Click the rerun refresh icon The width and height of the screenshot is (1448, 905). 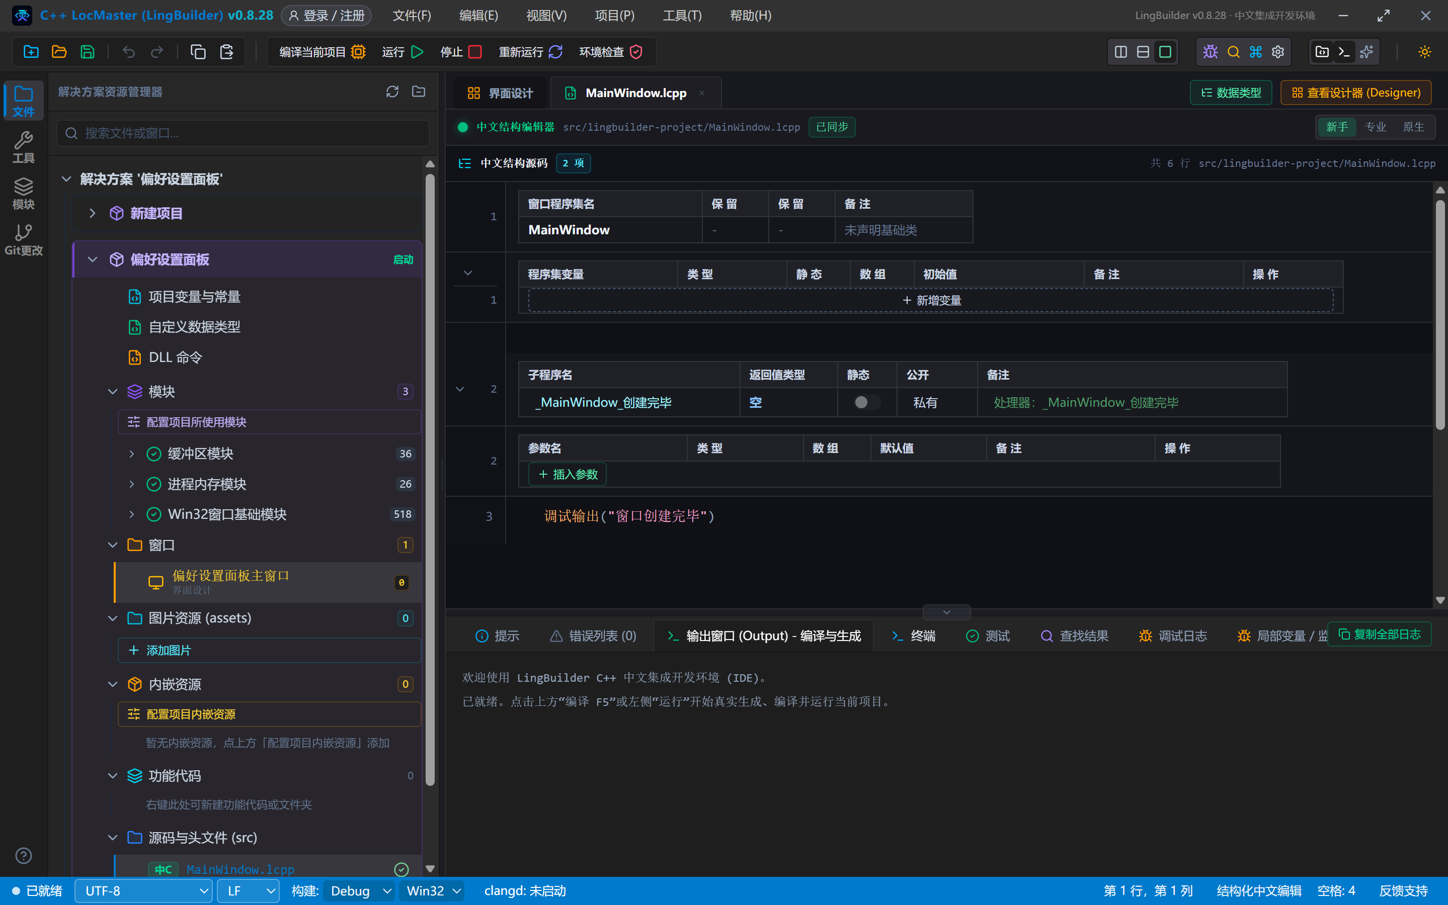[556, 52]
